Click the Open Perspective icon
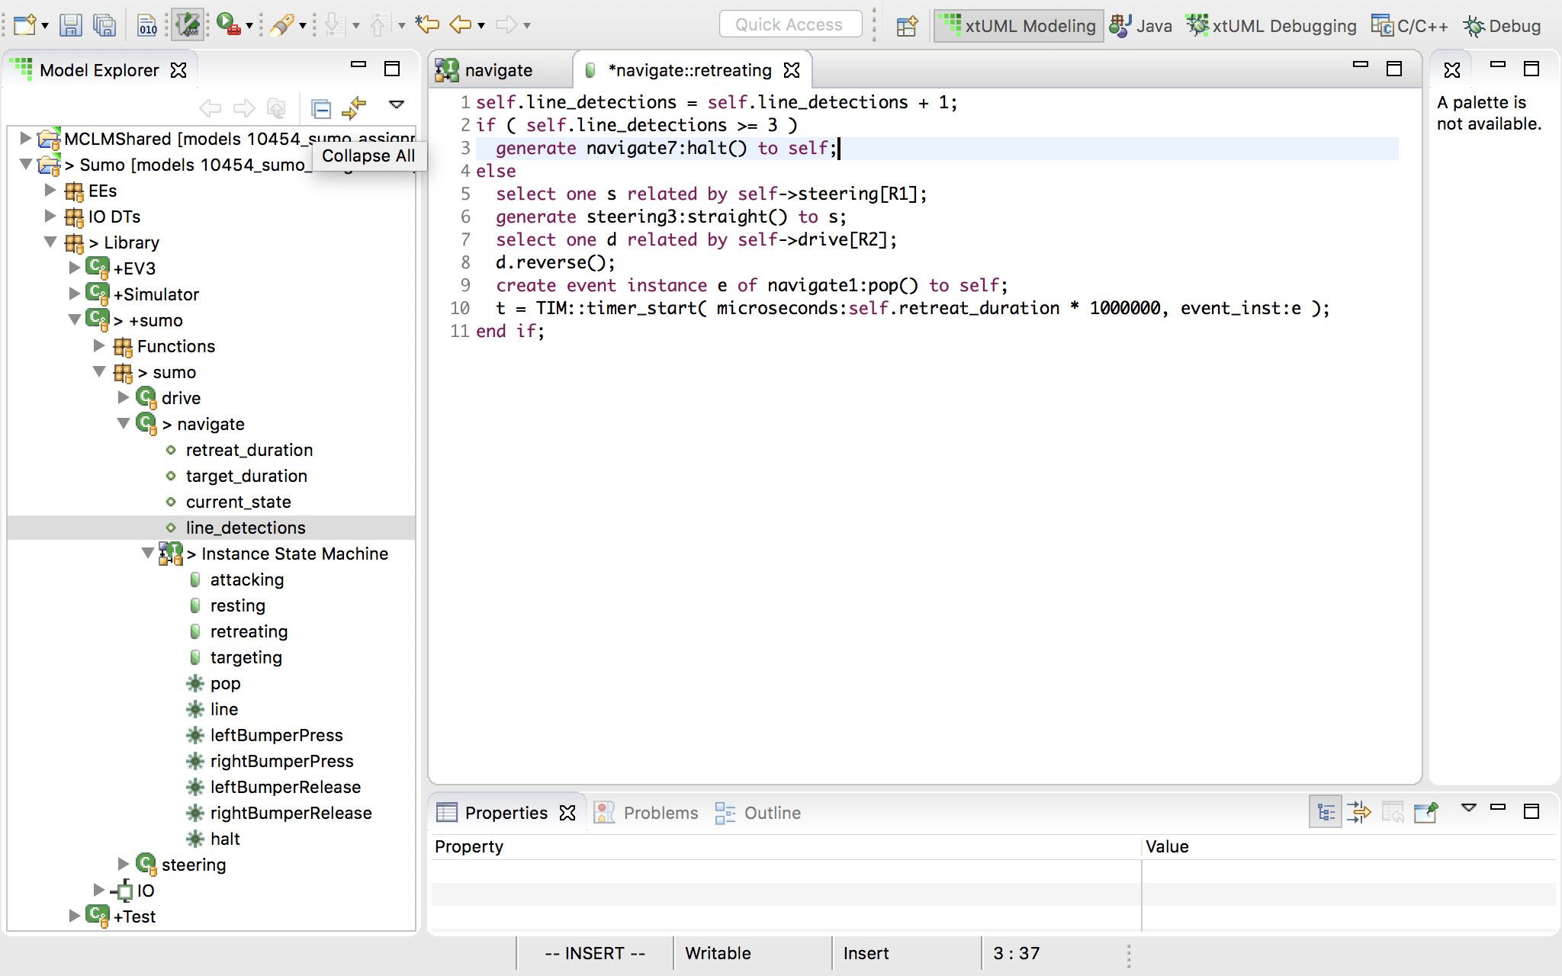Screen dimensions: 1562x976 907,26
